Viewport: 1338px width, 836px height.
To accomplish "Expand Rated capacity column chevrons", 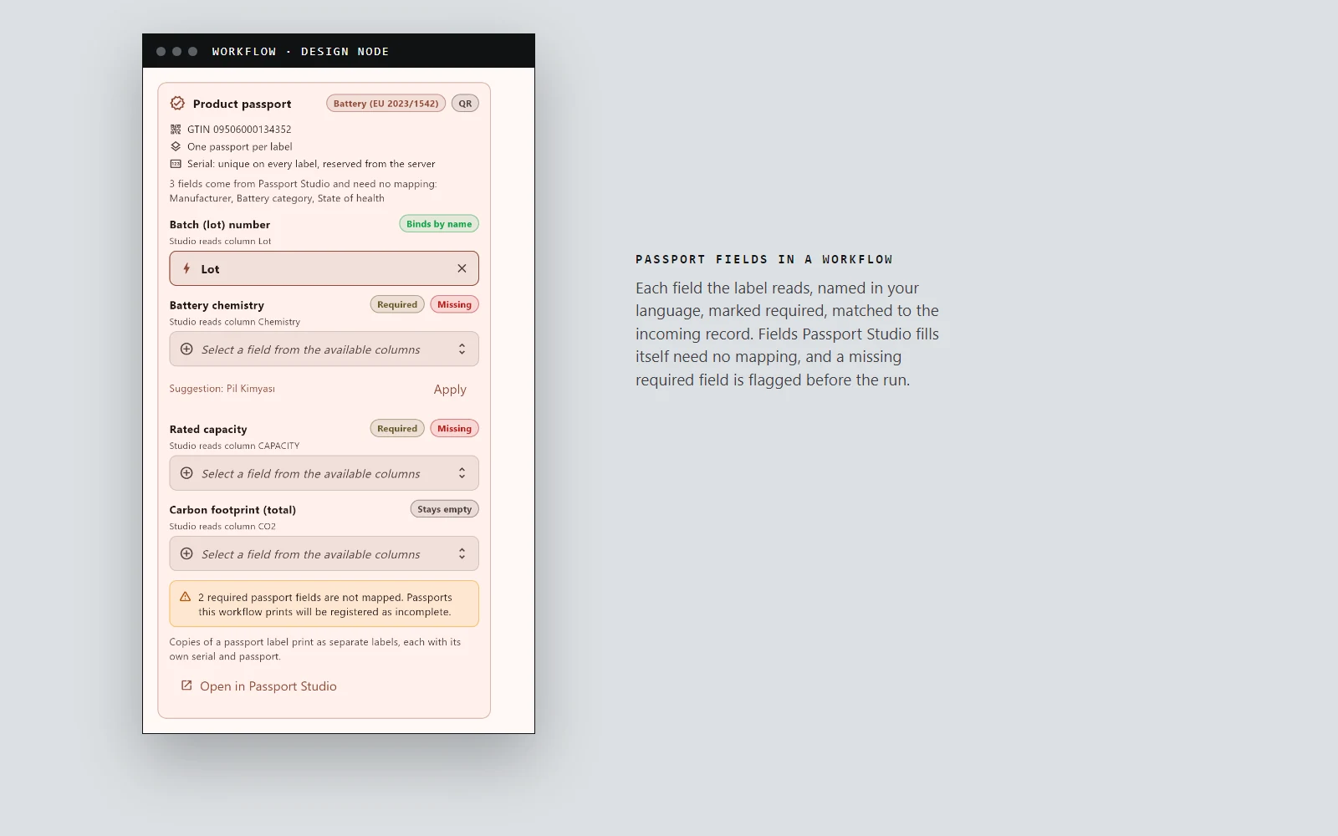I will coord(462,473).
